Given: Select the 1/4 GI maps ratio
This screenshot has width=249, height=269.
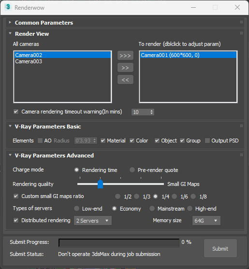Looking at the screenshot, I should 156,197.
